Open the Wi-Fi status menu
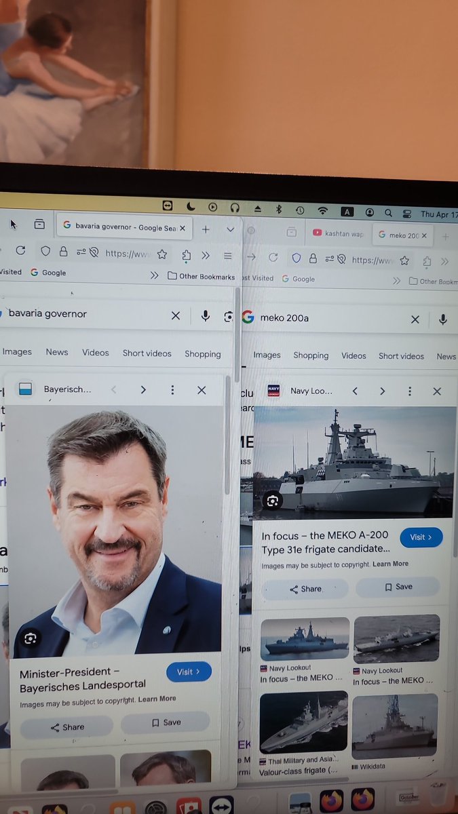This screenshot has height=814, width=458. click(323, 211)
